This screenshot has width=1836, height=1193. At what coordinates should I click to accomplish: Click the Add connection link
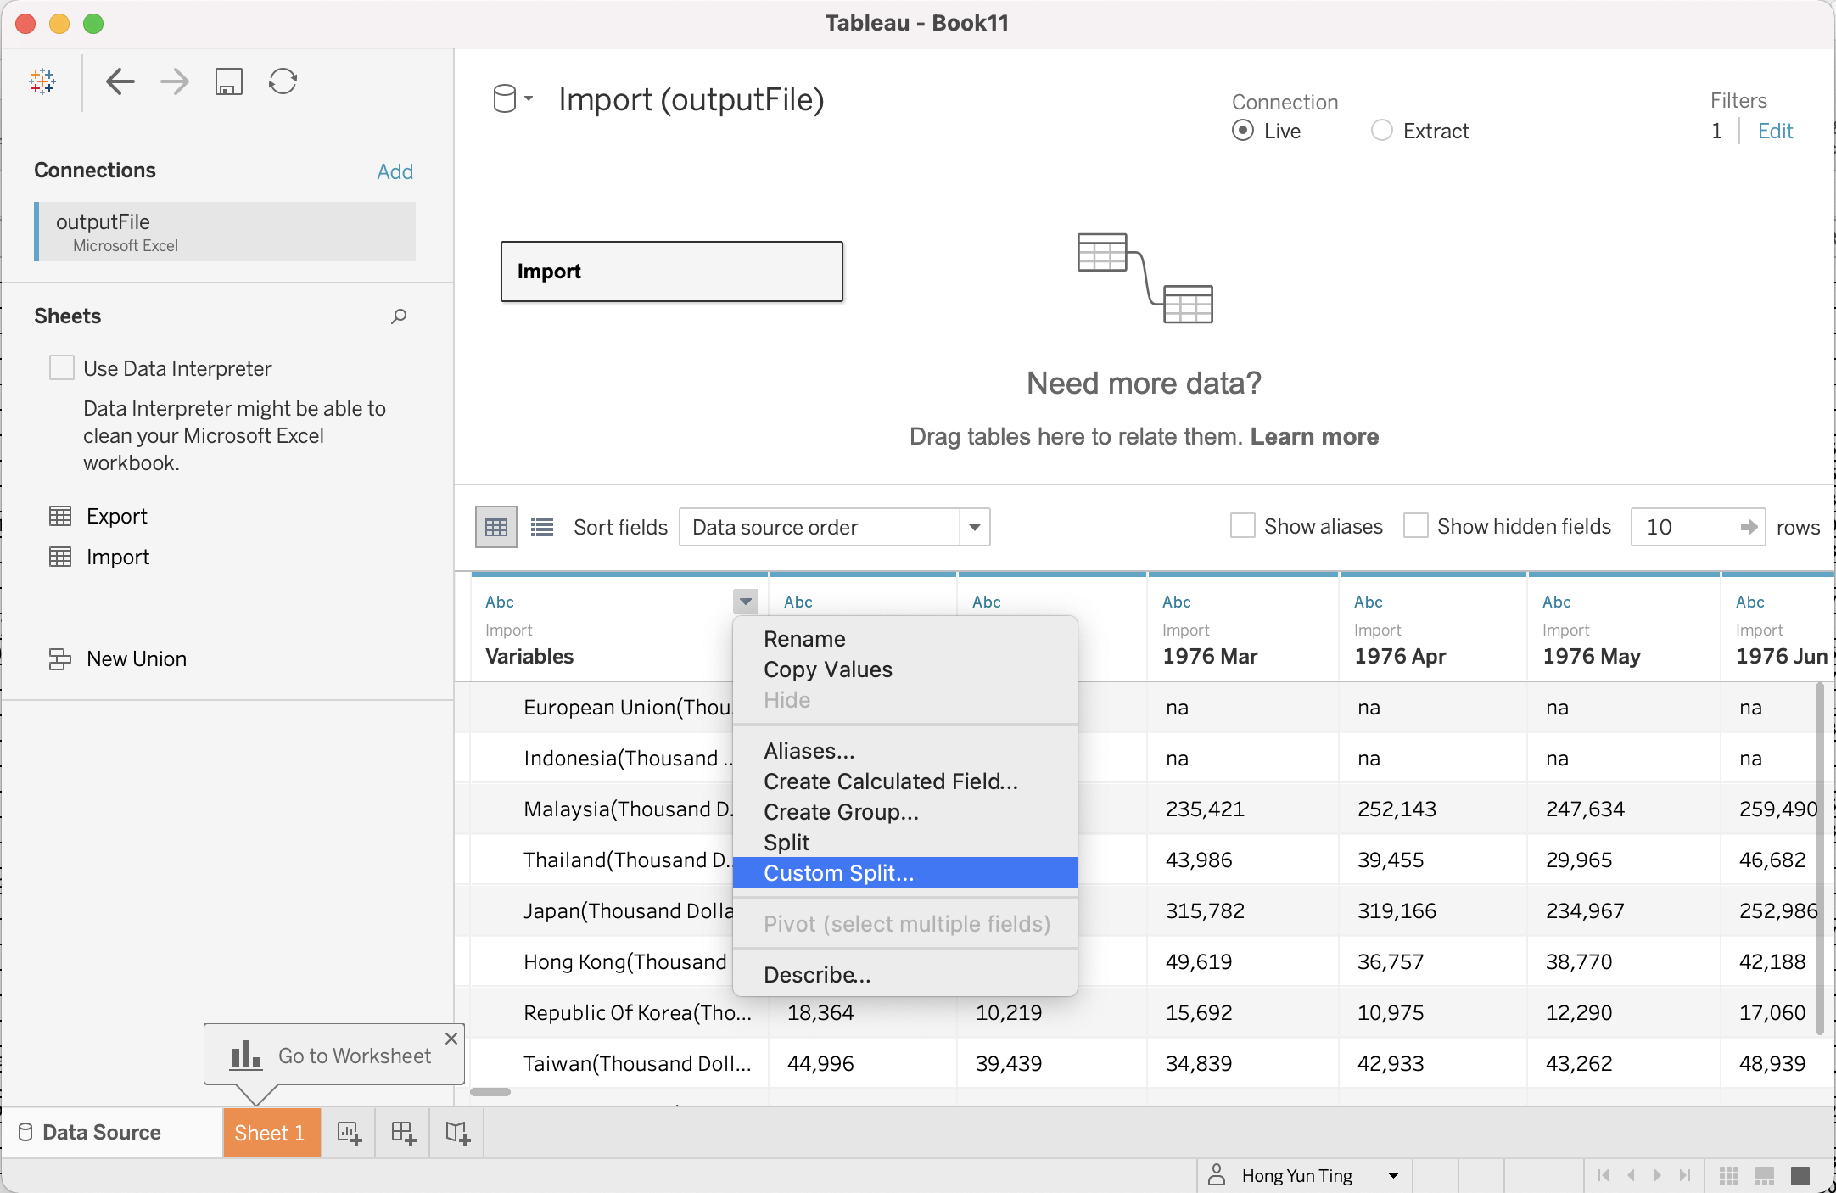[x=395, y=171]
